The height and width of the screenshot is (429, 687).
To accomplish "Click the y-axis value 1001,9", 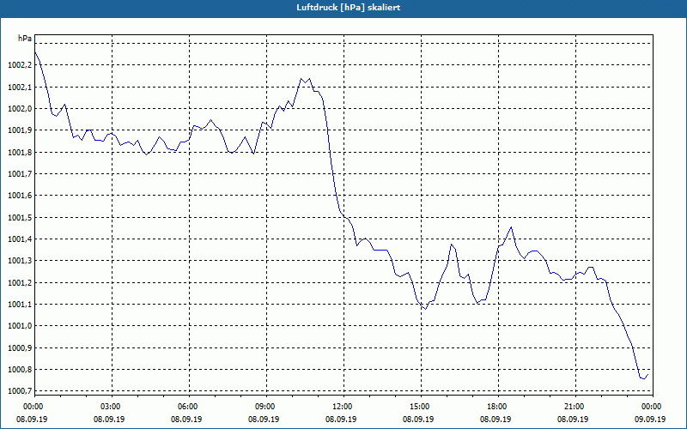I will (x=20, y=130).
